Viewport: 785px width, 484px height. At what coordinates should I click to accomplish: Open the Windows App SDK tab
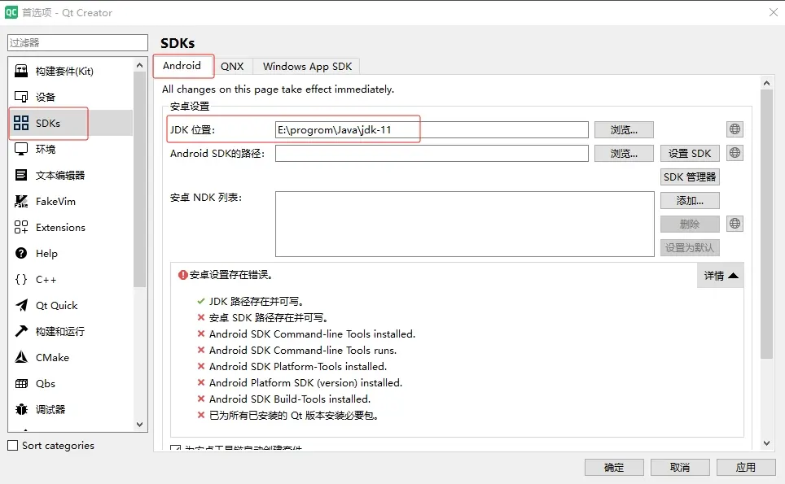pyautogui.click(x=306, y=66)
